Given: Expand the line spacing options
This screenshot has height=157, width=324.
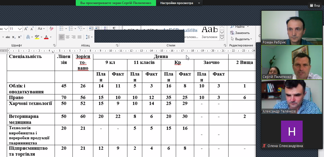Looking at the screenshot, I should click(92, 37).
